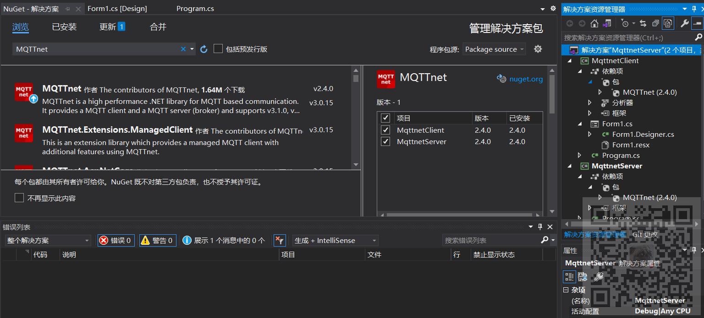Toggle the warnings filter button showing 警告 0

(158, 240)
